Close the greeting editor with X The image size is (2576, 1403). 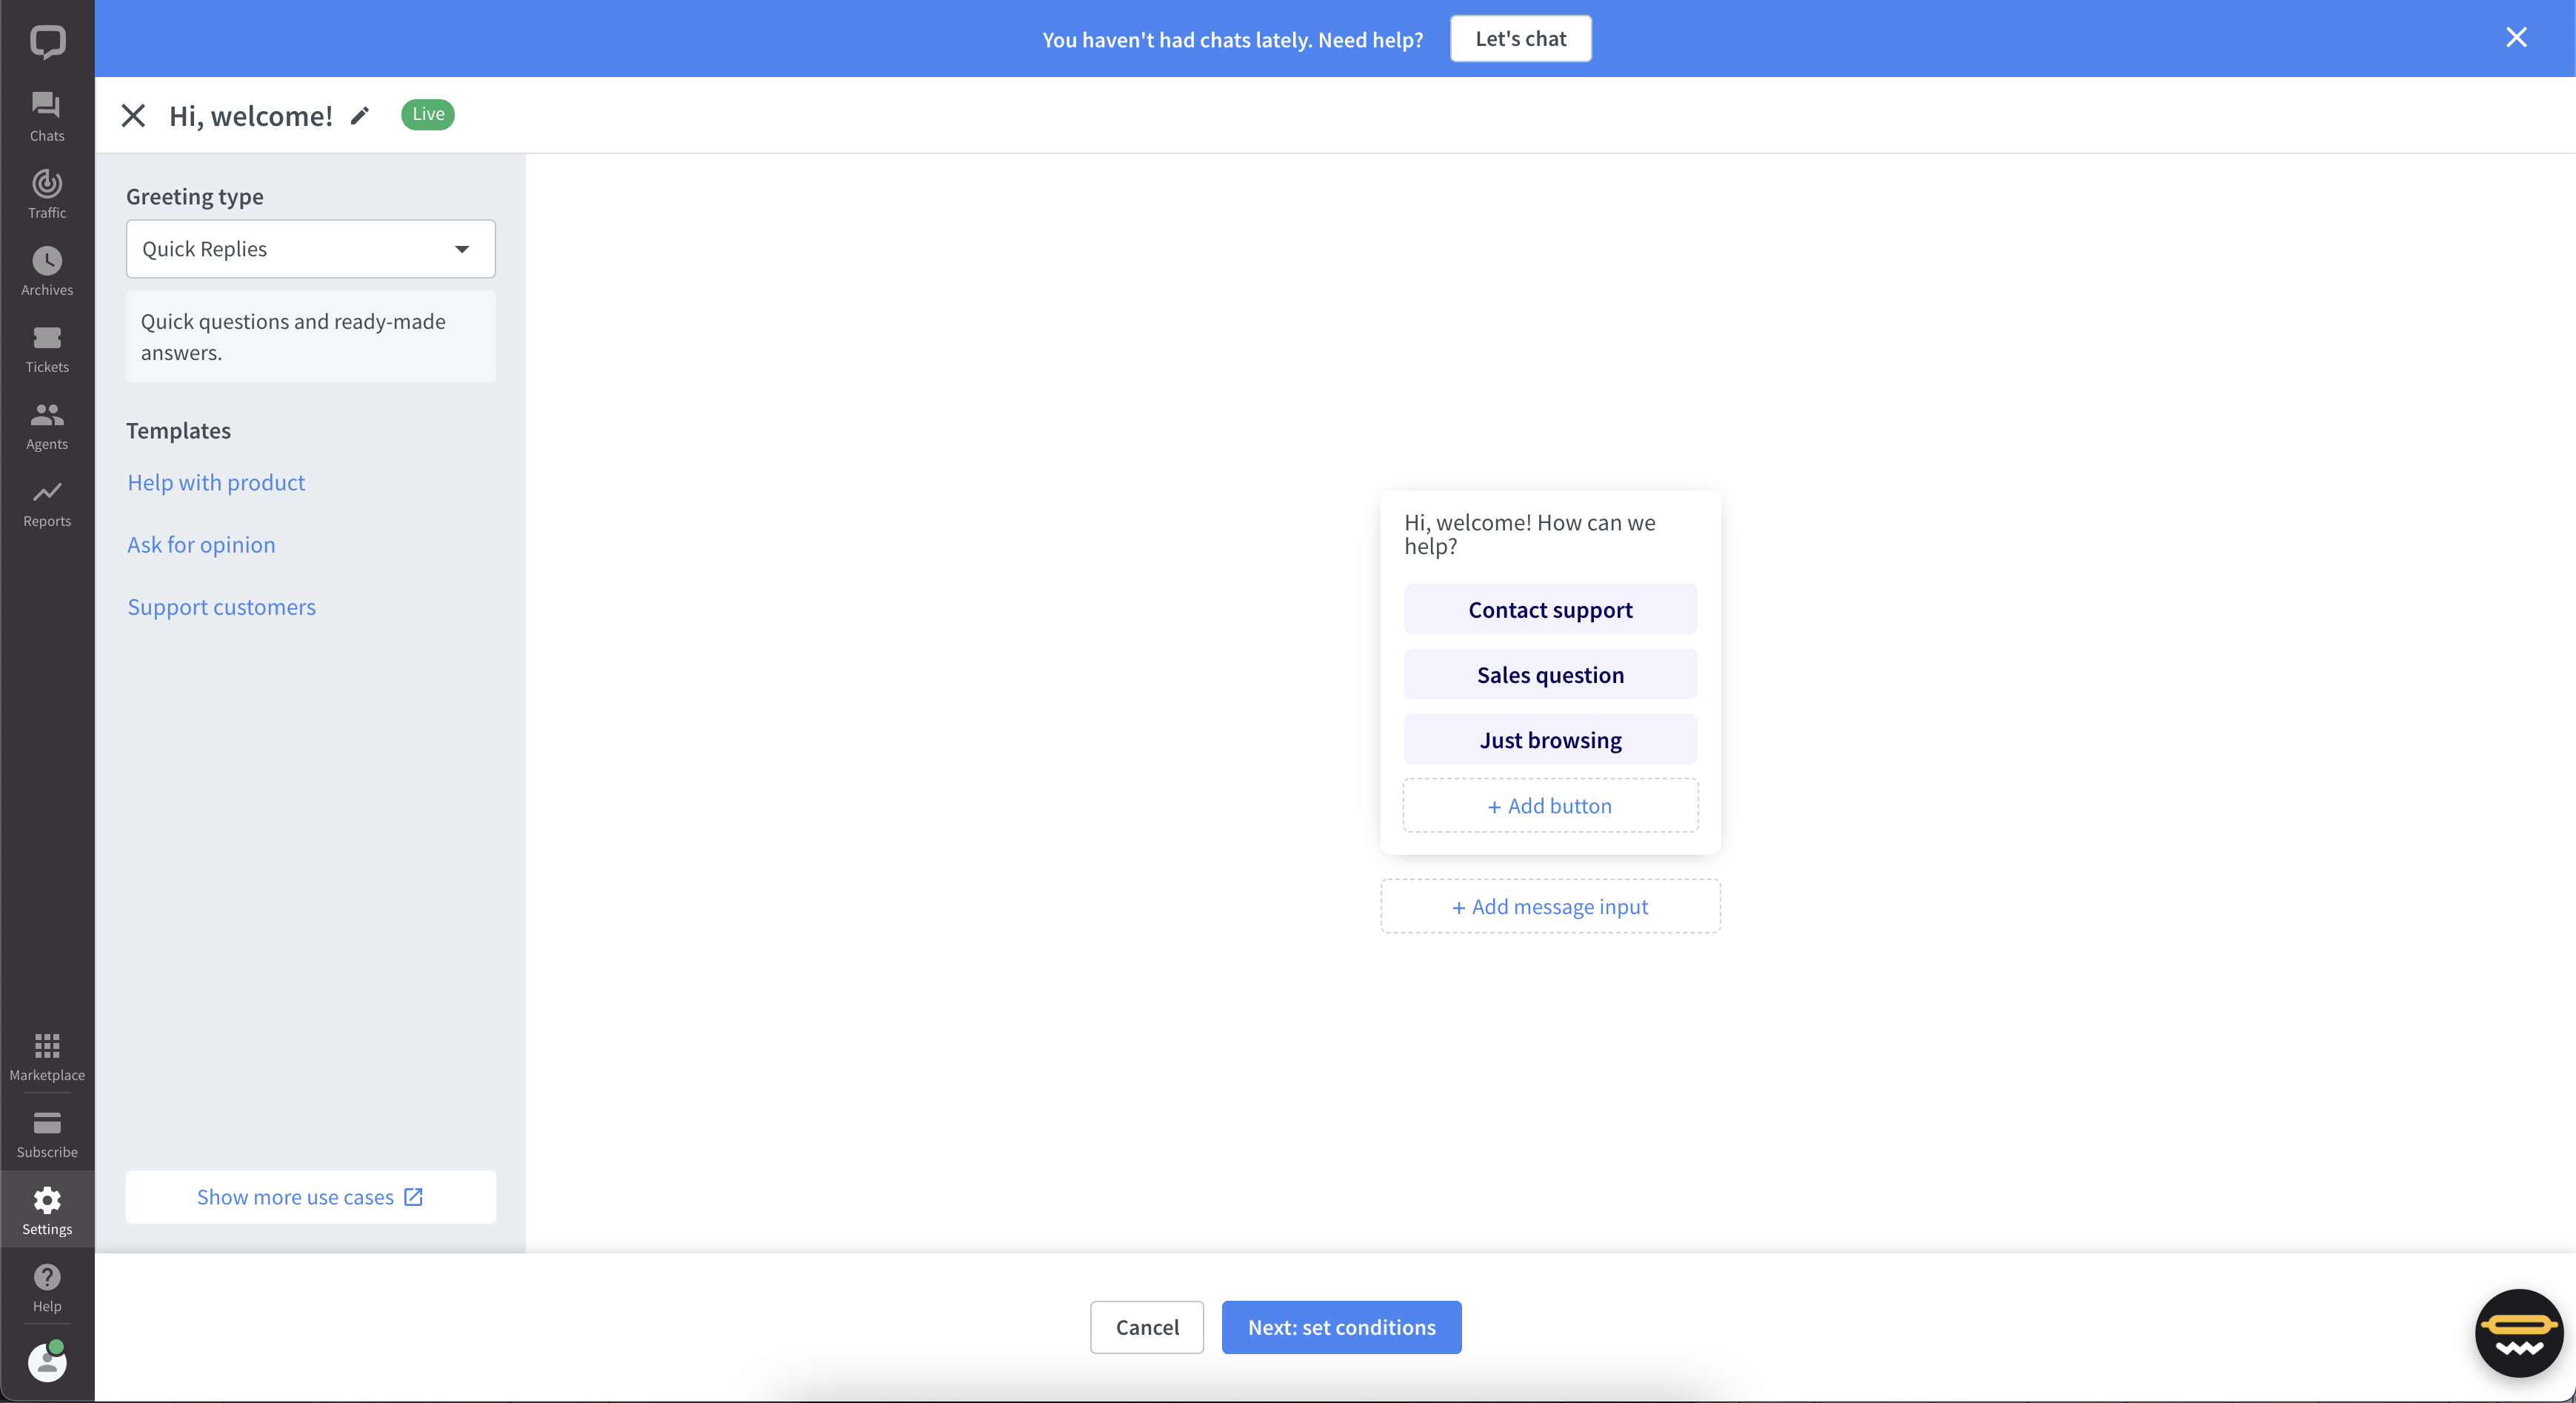pos(133,116)
